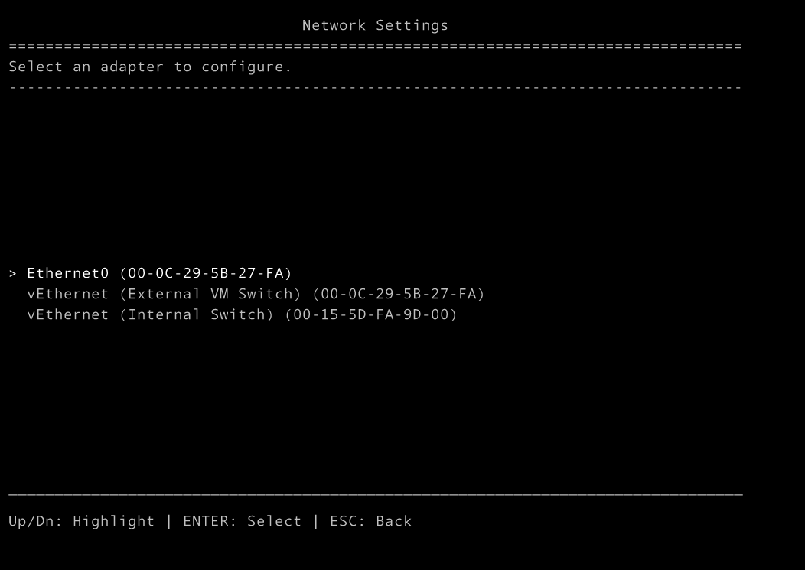Image resolution: width=805 pixels, height=570 pixels.
Task: Click the 'Up/Dn: Highlight' footer hint
Action: tap(82, 521)
